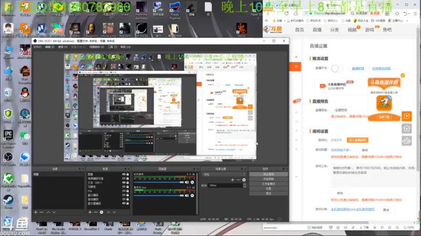The width and height of the screenshot is (421, 236).
Task: Click the orange 进入直播间 button
Action: tap(357, 140)
